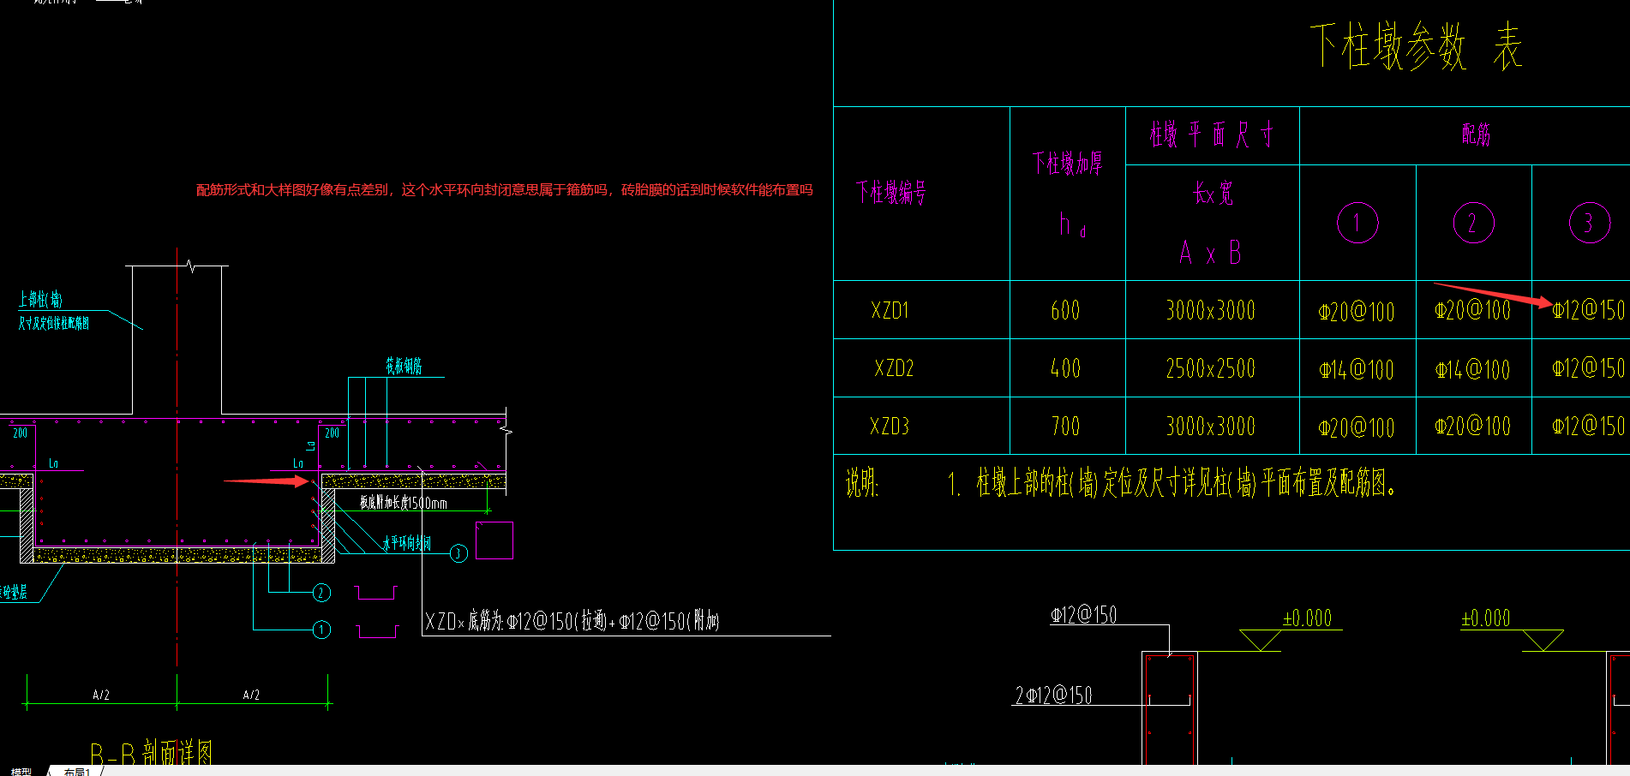Click XZD1 column ② rebar Φ20@100
Viewport: 1630px width, 776px height.
(x=1473, y=310)
